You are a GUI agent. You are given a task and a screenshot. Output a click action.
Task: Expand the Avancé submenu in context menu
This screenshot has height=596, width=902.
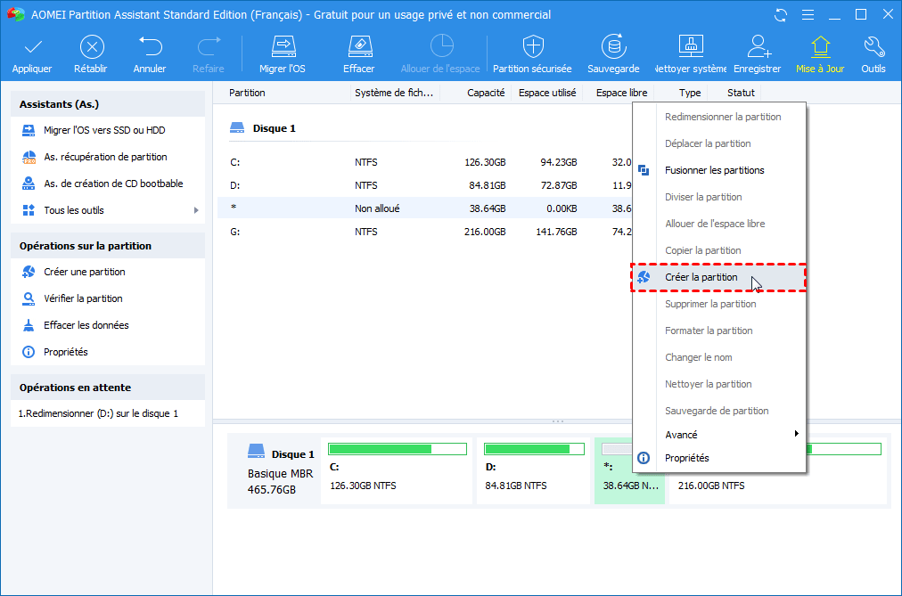pyautogui.click(x=719, y=435)
